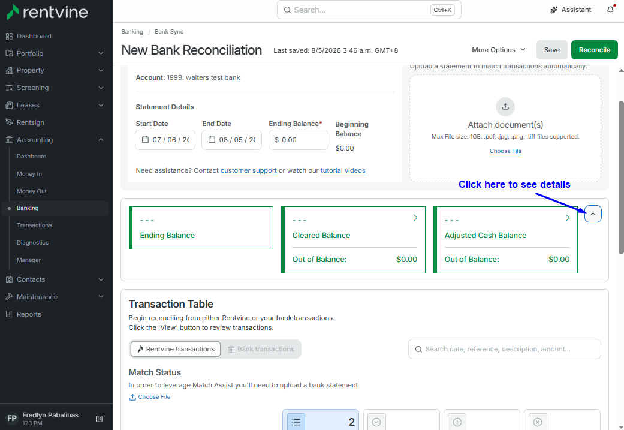624x430 pixels.
Task: Expand the Leases menu chevron
Action: [x=101, y=105]
